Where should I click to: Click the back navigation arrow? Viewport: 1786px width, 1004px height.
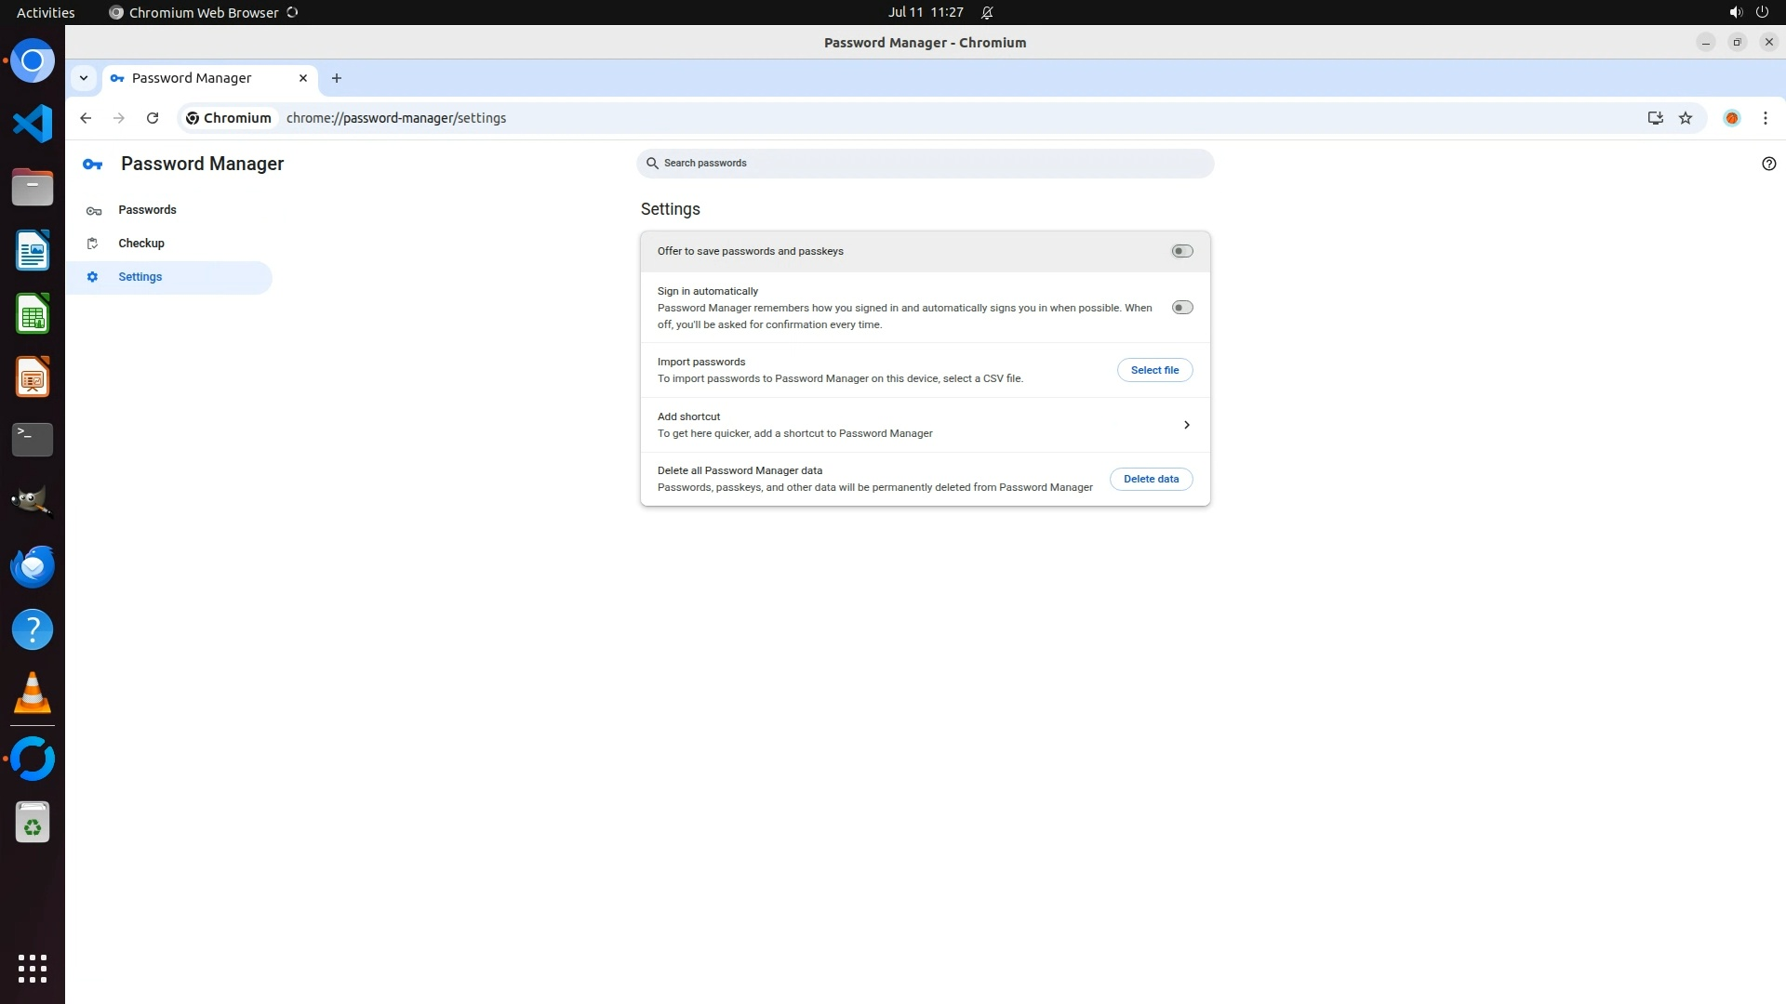click(x=86, y=118)
